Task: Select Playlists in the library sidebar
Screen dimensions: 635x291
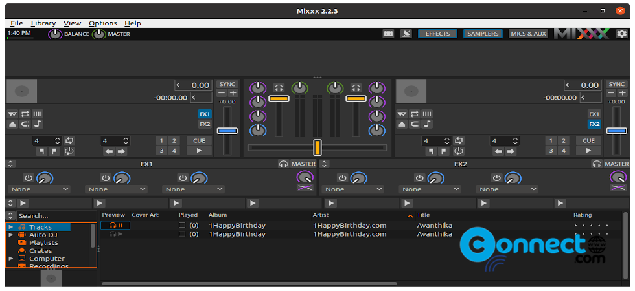Action: (43, 242)
